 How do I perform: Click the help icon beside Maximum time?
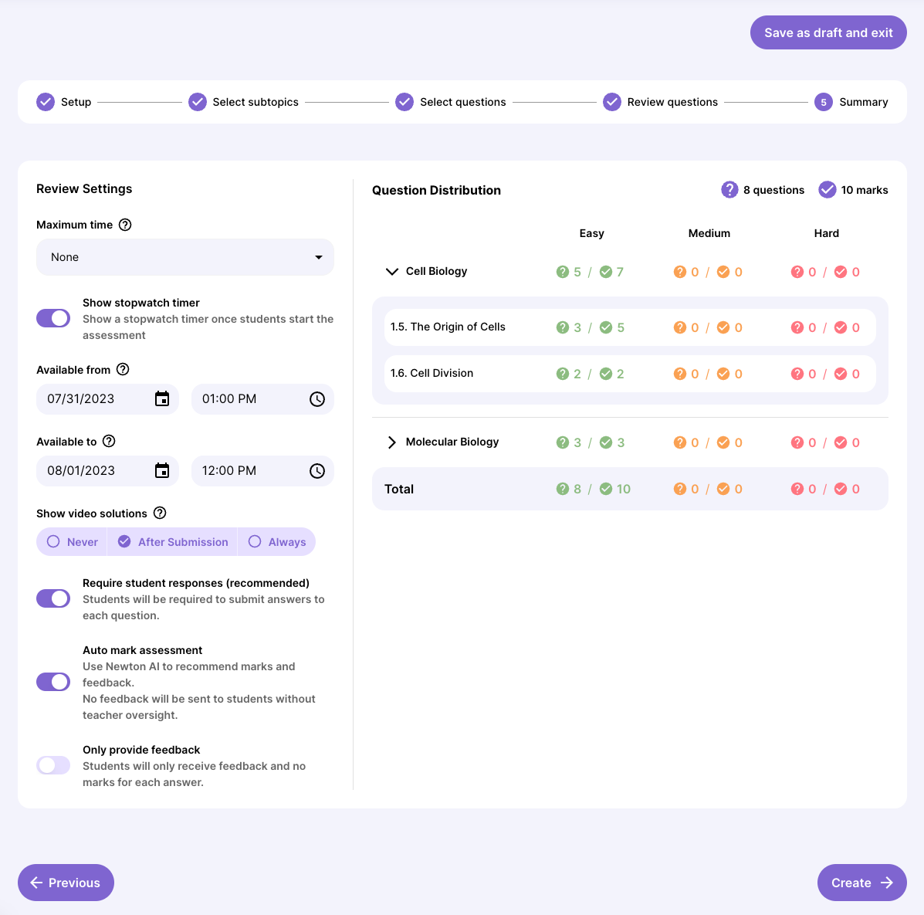point(125,225)
